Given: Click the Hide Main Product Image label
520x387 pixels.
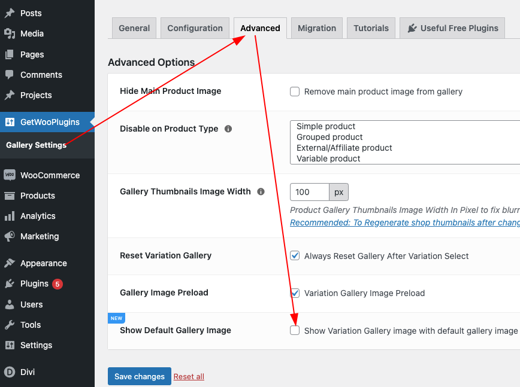Looking at the screenshot, I should click(171, 91).
